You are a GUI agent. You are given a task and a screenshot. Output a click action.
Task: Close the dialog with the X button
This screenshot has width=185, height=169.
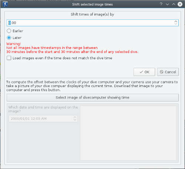coord(180,4)
